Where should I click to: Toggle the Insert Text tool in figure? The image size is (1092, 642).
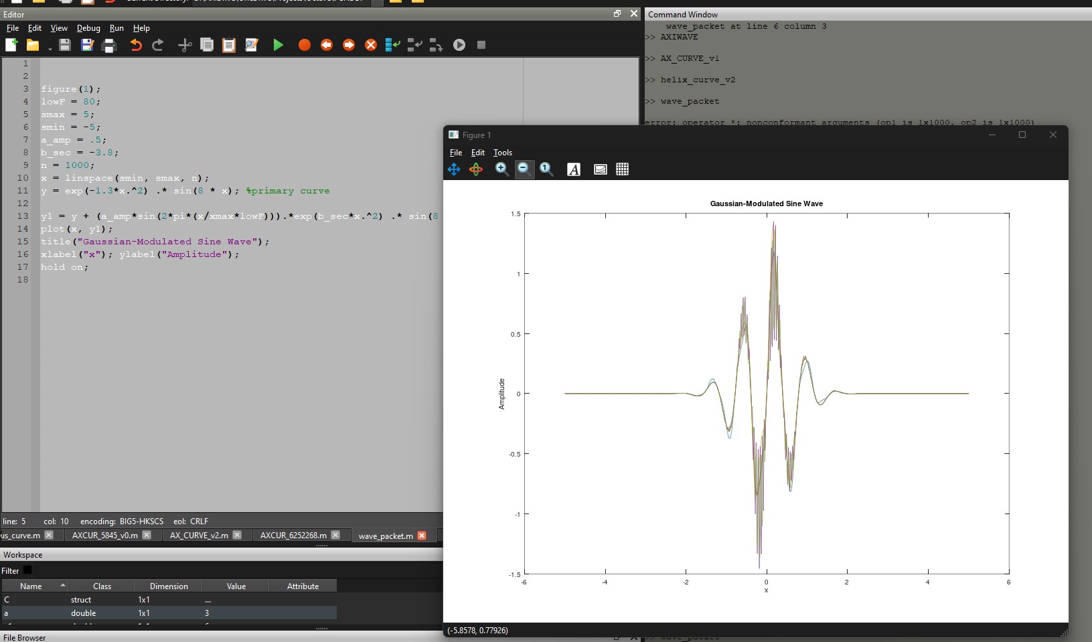click(x=574, y=169)
